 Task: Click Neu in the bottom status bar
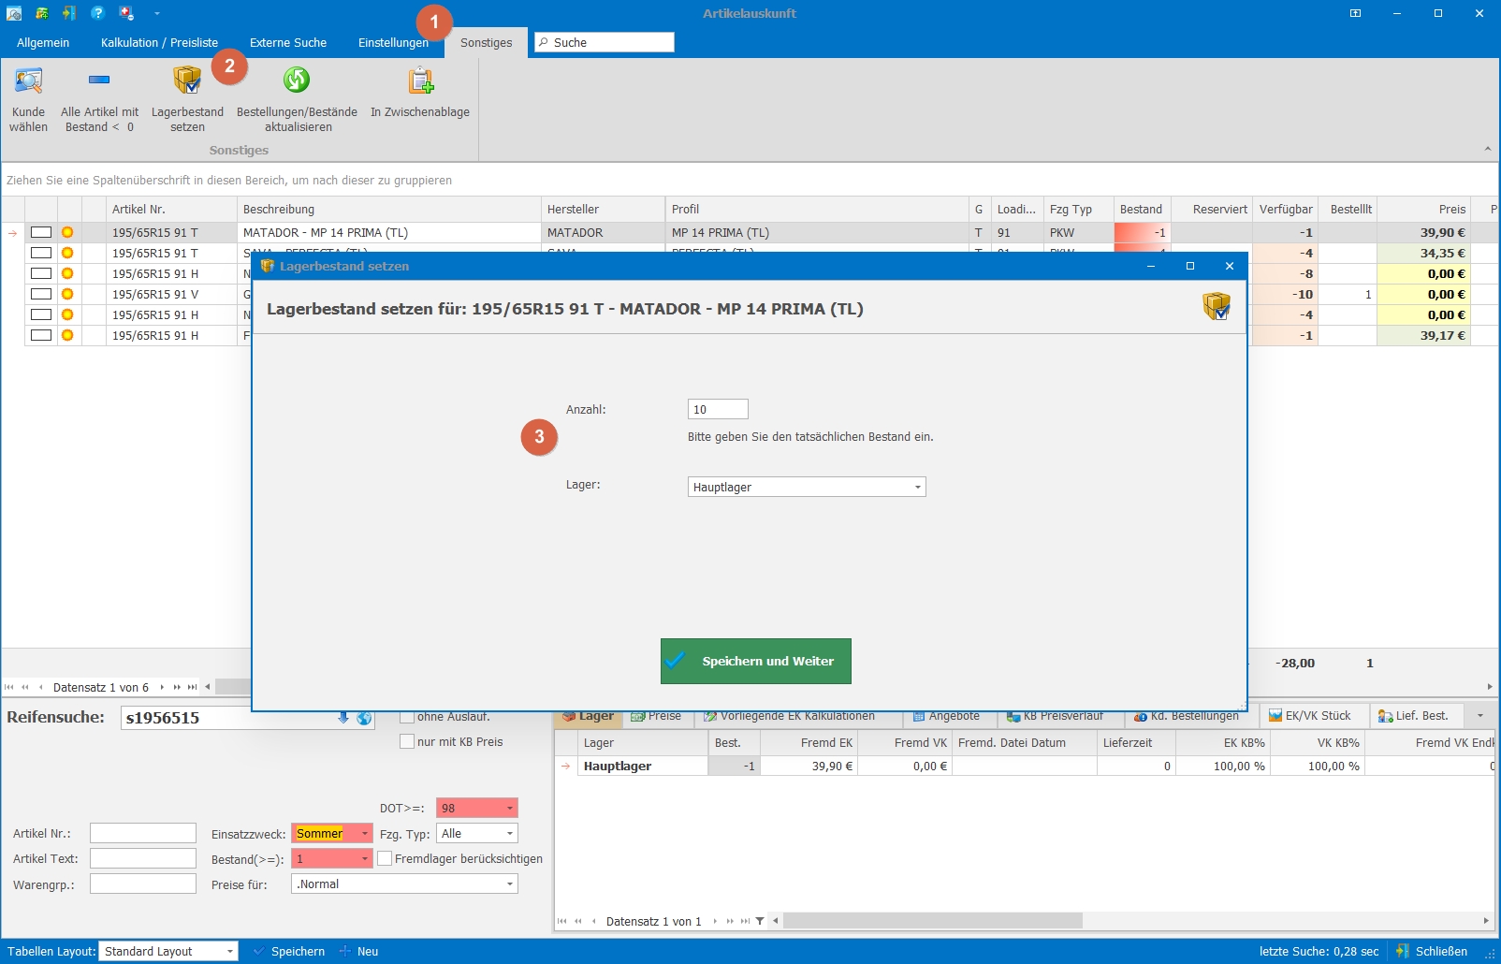[358, 951]
